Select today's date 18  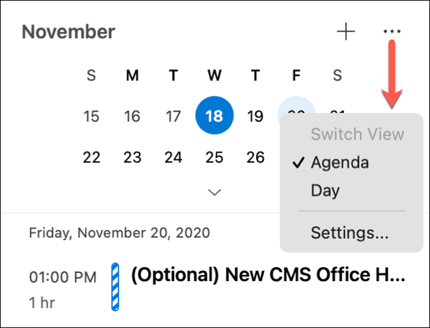point(214,116)
